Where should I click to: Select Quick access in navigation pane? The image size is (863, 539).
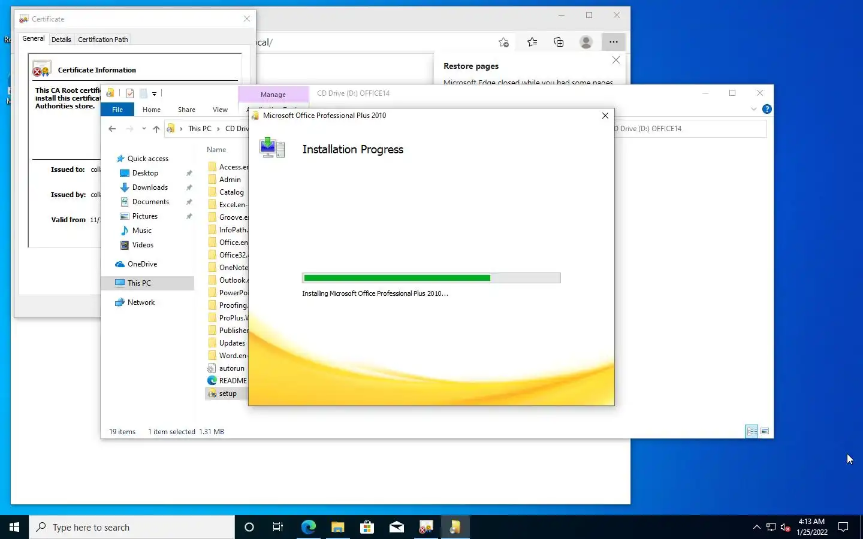click(x=148, y=159)
